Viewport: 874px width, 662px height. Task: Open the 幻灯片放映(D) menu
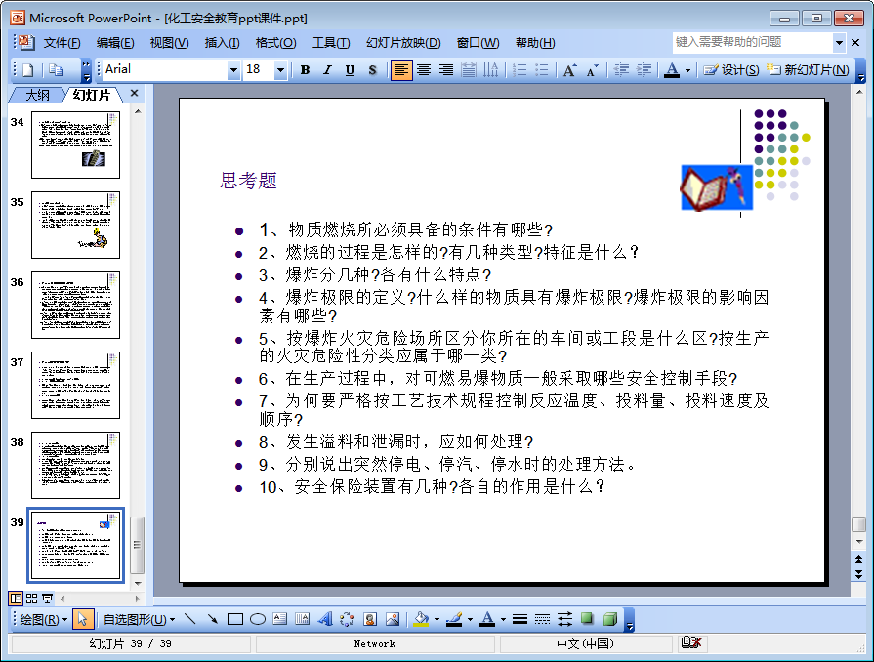point(403,43)
